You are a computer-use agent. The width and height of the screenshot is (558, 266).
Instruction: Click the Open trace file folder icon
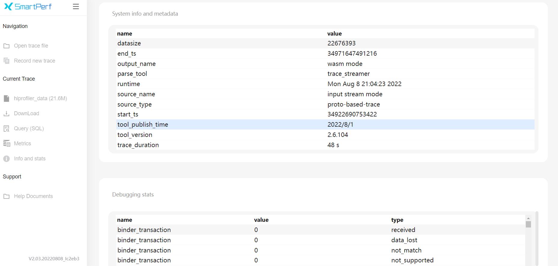coord(6,46)
